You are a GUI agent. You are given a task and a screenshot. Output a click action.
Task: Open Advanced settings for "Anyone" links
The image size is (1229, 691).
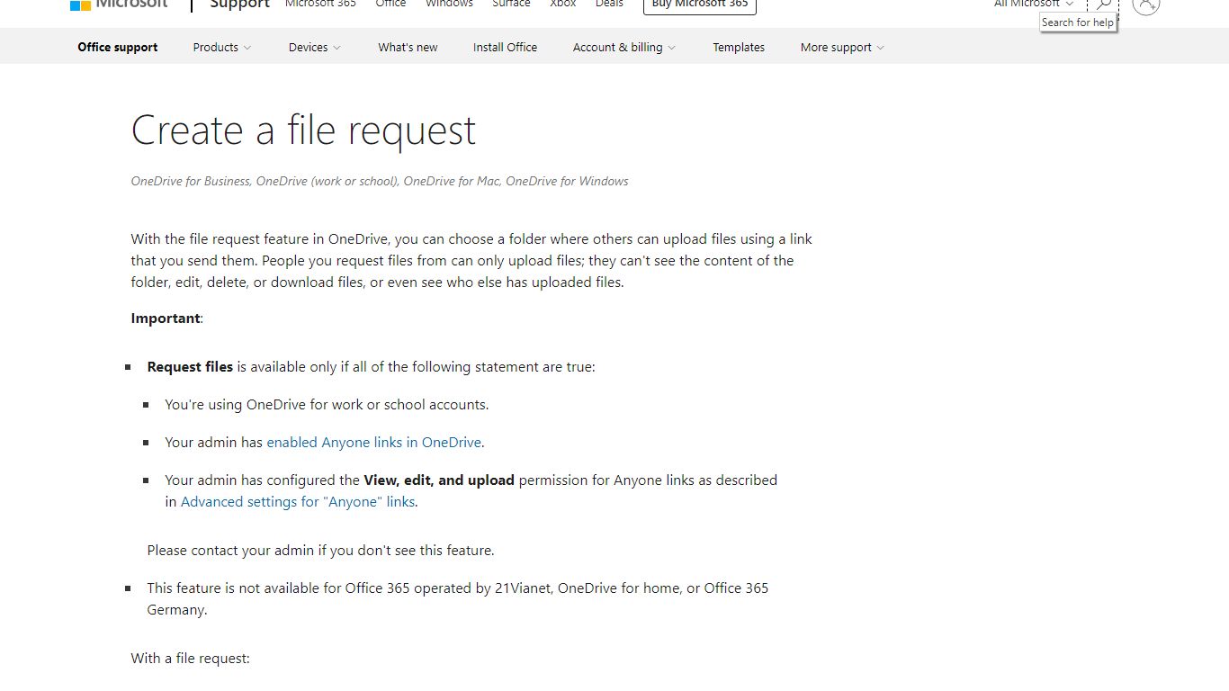[x=298, y=501]
